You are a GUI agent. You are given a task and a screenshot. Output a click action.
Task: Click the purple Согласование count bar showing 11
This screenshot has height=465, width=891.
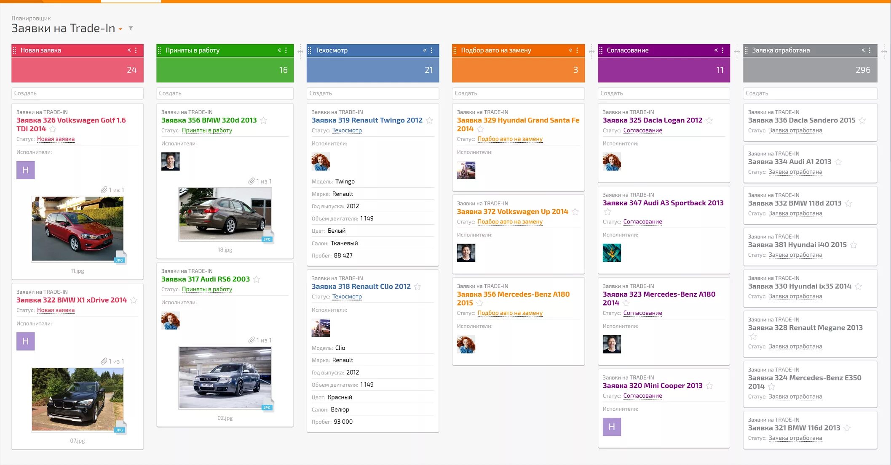[x=664, y=70]
